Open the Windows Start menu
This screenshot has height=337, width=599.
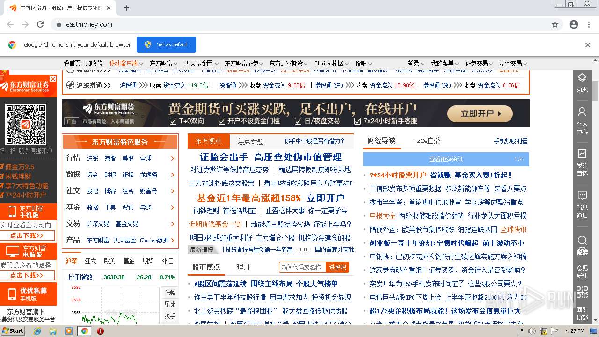(x=13, y=331)
